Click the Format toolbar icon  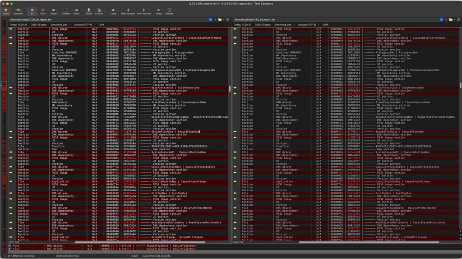(x=99, y=11)
